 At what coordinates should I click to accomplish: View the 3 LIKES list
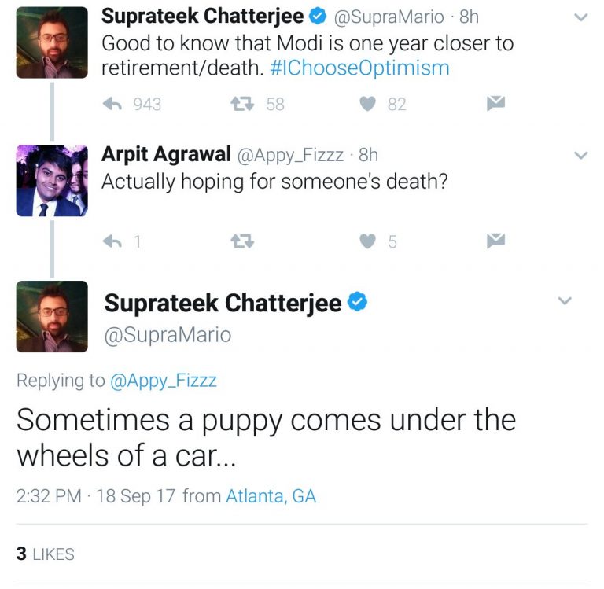point(45,554)
